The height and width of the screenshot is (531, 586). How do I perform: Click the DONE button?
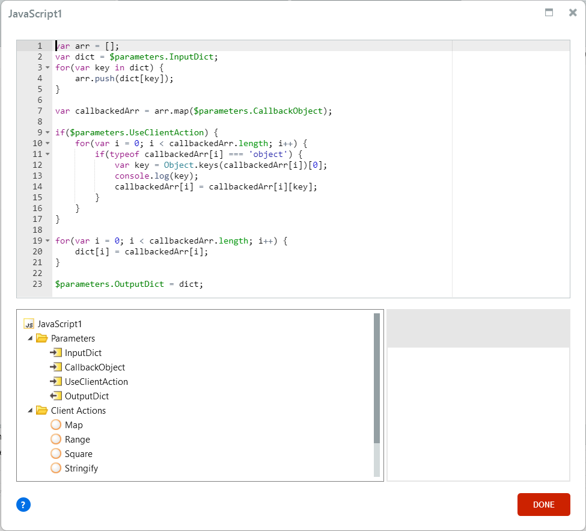pyautogui.click(x=544, y=505)
